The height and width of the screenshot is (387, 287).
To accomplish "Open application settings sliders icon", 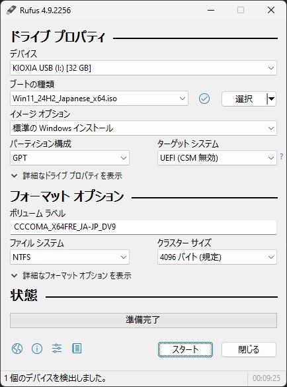I will click(57, 349).
